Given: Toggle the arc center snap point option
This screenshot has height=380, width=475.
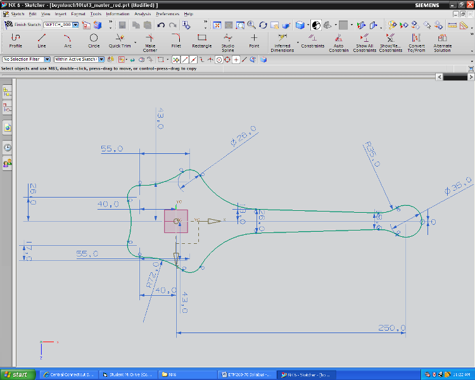Looking at the screenshot, I should click(x=218, y=60).
